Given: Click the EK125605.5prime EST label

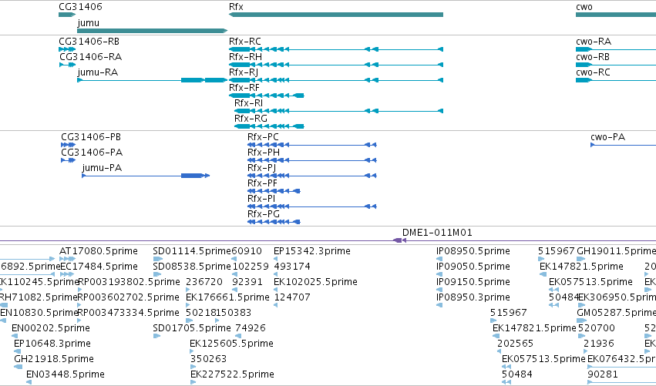Looking at the screenshot, I should [x=231, y=344].
